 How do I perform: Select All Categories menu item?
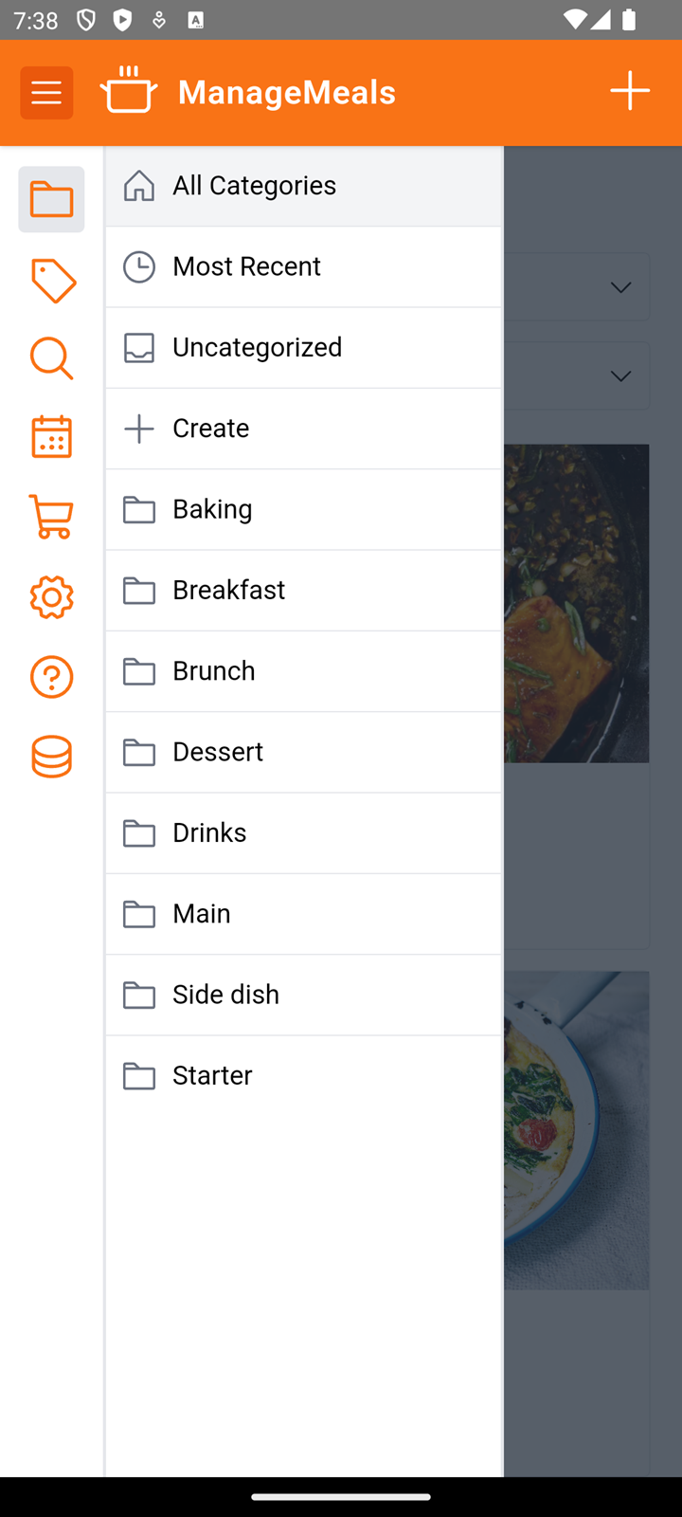click(x=303, y=186)
